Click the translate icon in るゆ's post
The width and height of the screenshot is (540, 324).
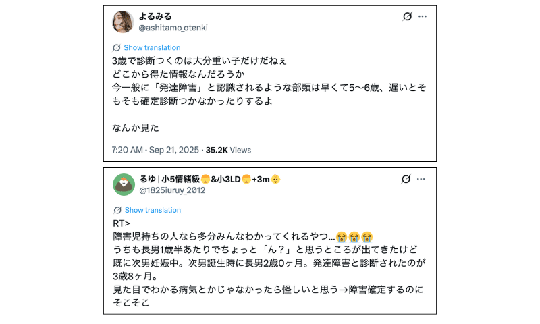pyautogui.click(x=117, y=210)
